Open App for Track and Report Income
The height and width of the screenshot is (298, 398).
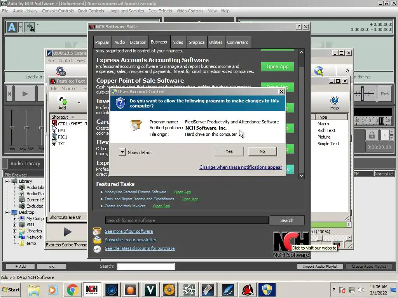(x=190, y=199)
